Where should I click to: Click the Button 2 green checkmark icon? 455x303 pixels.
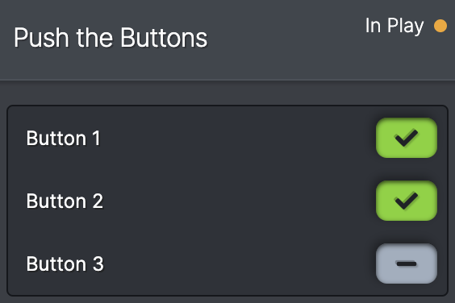click(407, 201)
